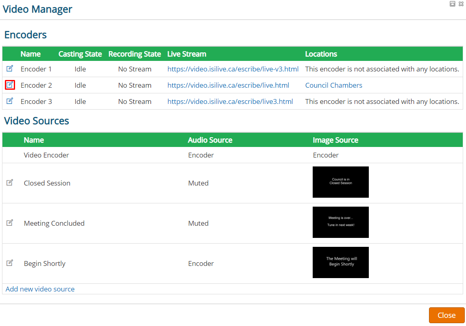Click the Live Stream column header
Viewport: 466px width, 326px height.
point(187,54)
